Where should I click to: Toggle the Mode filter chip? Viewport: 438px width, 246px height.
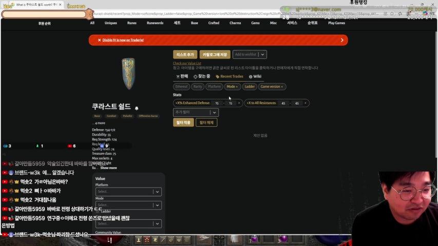[x=232, y=87]
